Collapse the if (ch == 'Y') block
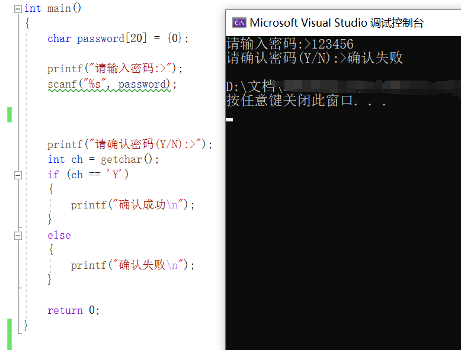This screenshot has width=461, height=350. click(18, 175)
